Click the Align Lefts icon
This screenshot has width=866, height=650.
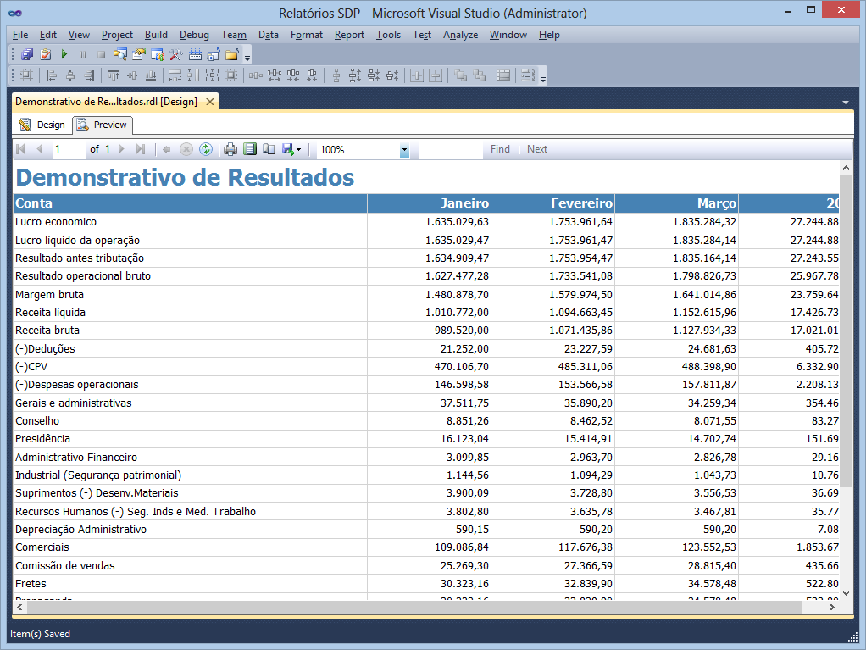(52, 75)
